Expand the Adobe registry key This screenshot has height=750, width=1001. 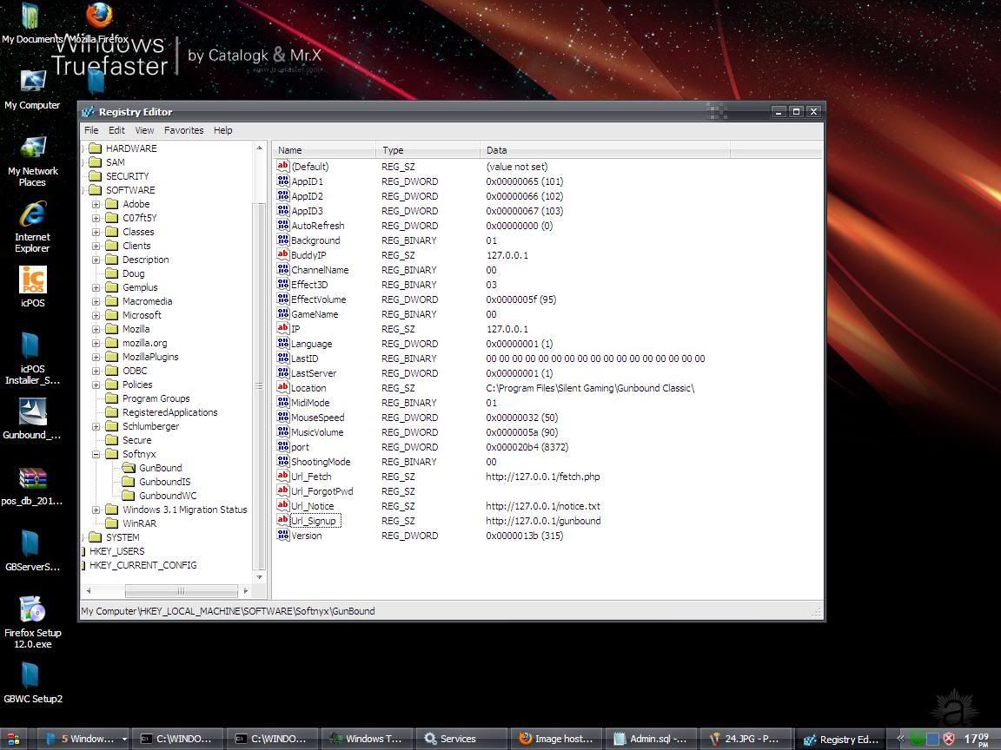pyautogui.click(x=96, y=204)
